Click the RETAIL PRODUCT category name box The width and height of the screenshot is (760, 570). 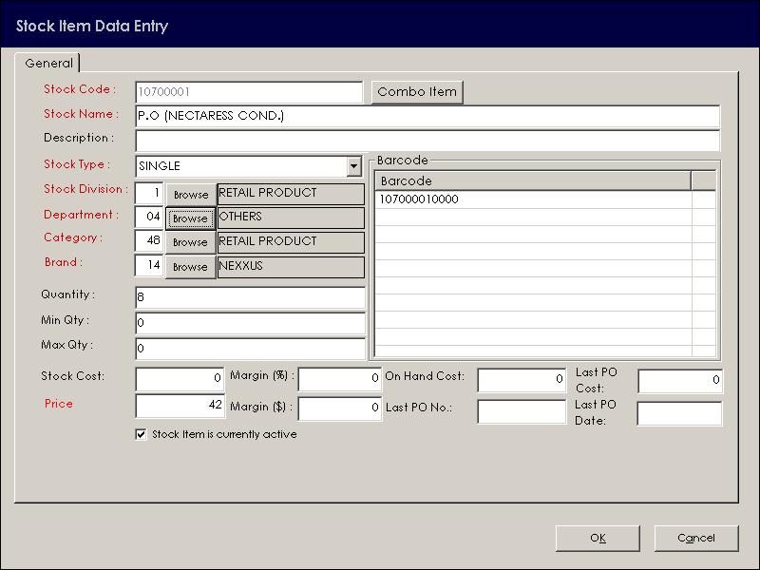(x=291, y=242)
